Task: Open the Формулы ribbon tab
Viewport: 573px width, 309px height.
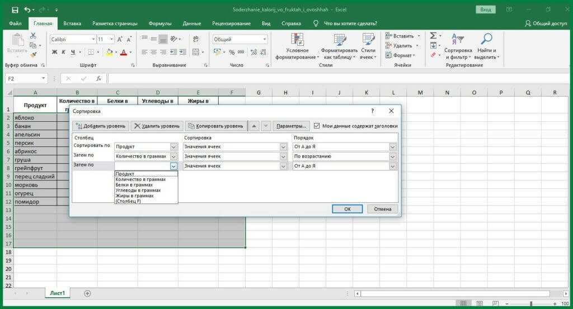Action: click(x=160, y=23)
